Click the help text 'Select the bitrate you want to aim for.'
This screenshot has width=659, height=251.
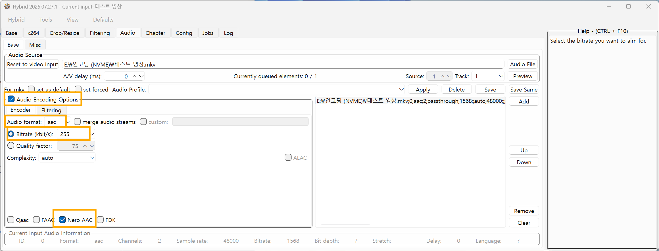598,41
